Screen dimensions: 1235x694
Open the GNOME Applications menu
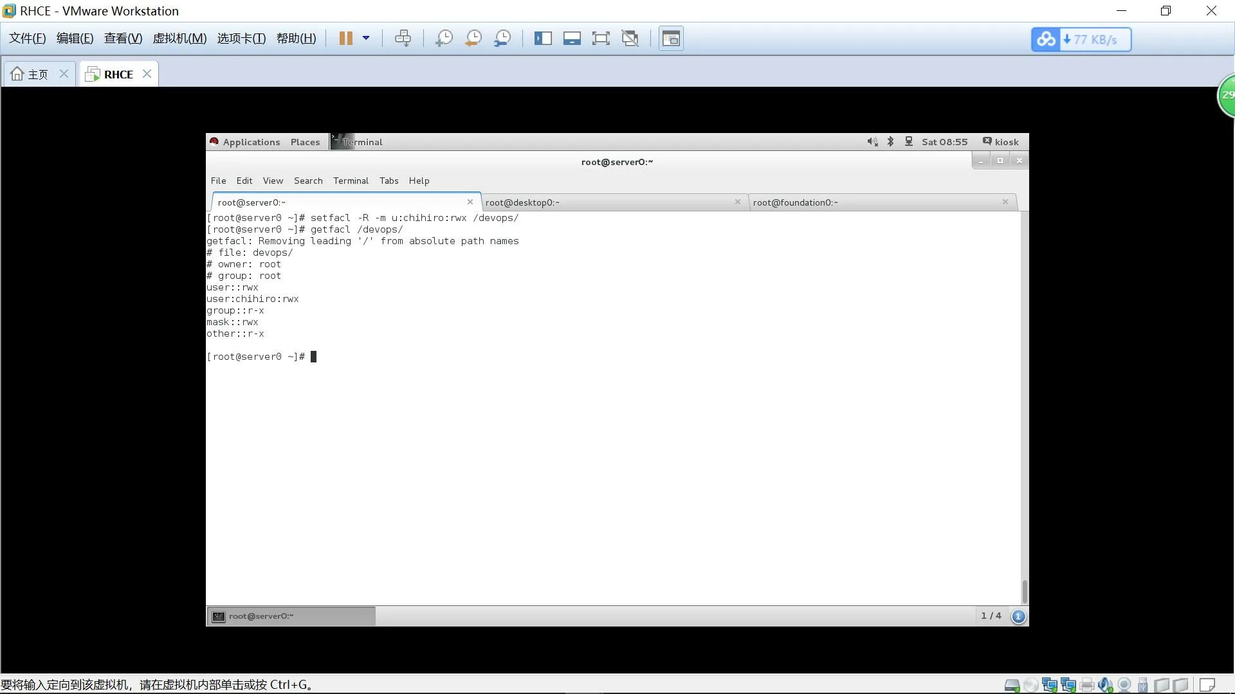(251, 142)
